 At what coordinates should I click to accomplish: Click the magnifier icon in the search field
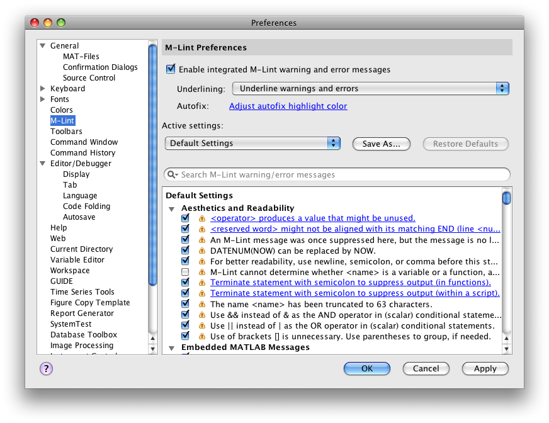point(171,175)
